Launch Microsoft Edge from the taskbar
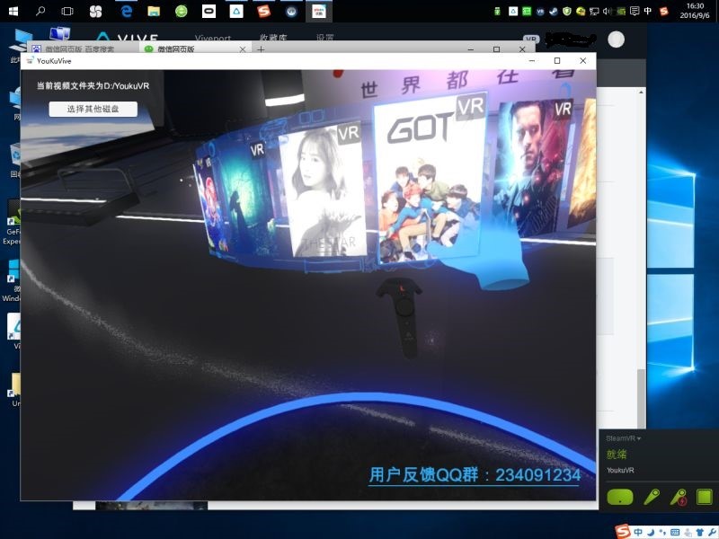The image size is (719, 539). click(127, 13)
